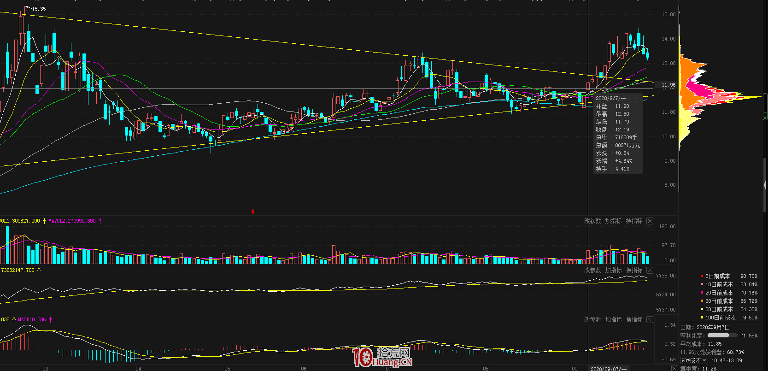Click the 涨幅 +4.64% row in tooltip
The height and width of the screenshot is (371, 768).
point(614,161)
